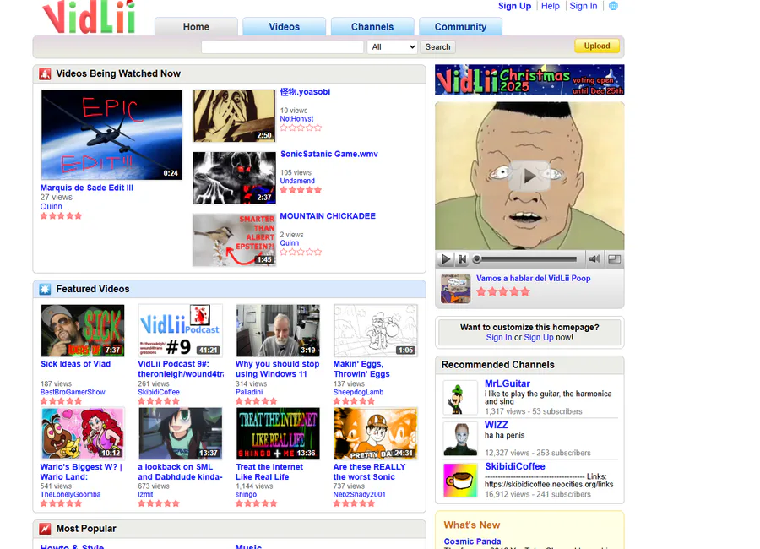Open Palladini uploader link
760x549 pixels.
[x=249, y=392]
